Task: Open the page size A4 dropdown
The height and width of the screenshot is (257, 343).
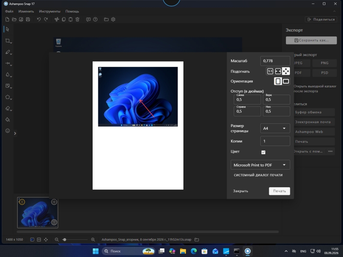Action: click(275, 128)
